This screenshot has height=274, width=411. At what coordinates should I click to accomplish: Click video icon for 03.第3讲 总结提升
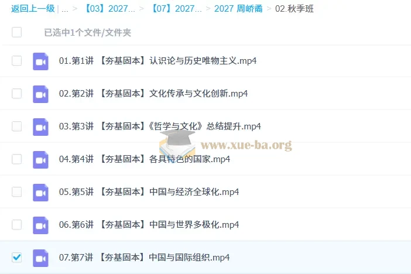(40, 127)
